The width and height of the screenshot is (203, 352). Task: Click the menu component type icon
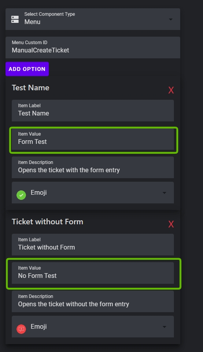15,19
